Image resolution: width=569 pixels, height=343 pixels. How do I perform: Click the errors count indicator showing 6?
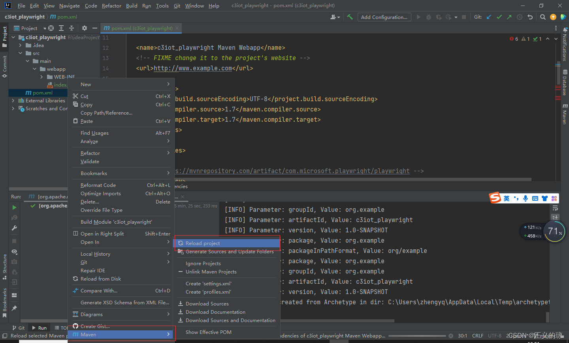click(514, 39)
